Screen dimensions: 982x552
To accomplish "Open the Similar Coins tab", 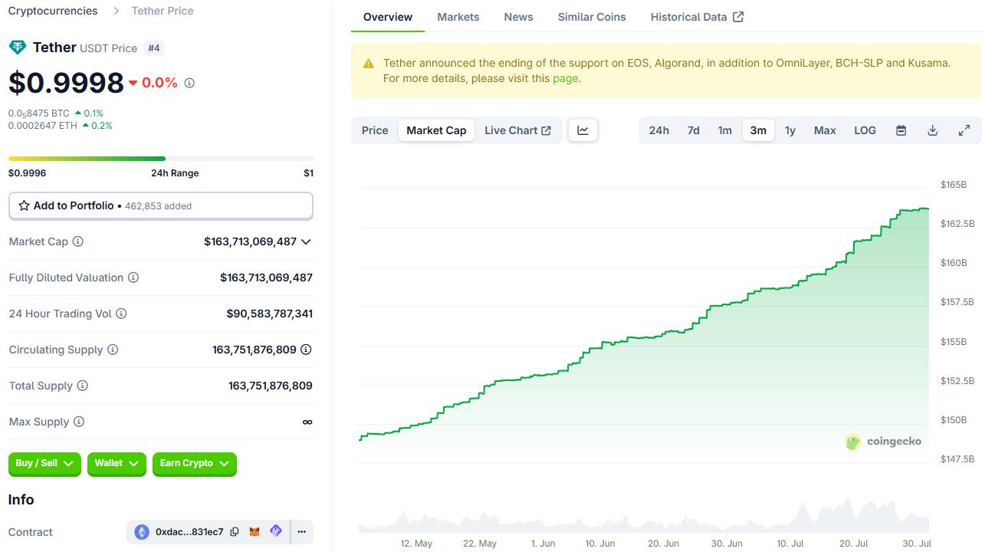I will (592, 17).
